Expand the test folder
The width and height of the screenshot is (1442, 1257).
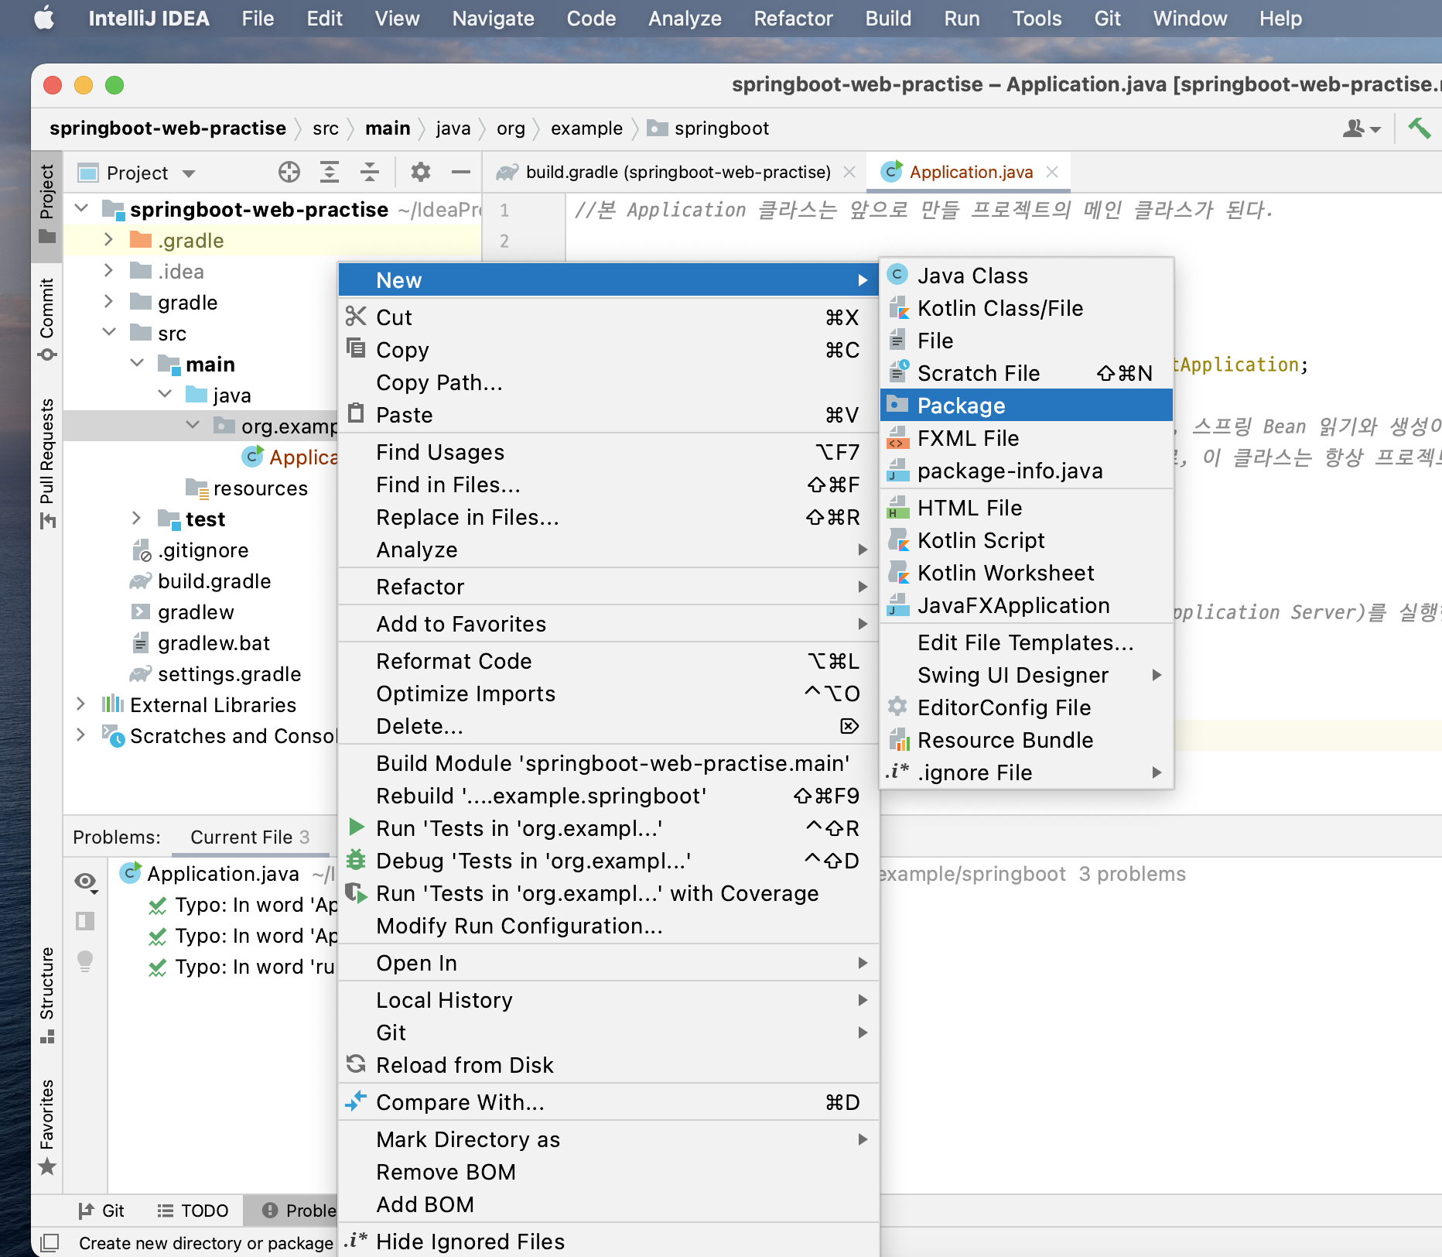(136, 518)
